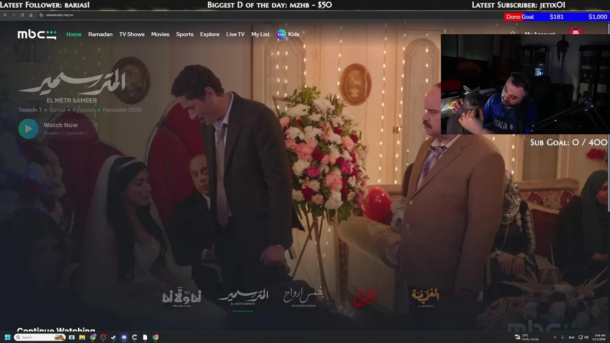Viewport: 610px width, 343px height.
Task: Click the taskbar Search box
Action: (x=40, y=337)
